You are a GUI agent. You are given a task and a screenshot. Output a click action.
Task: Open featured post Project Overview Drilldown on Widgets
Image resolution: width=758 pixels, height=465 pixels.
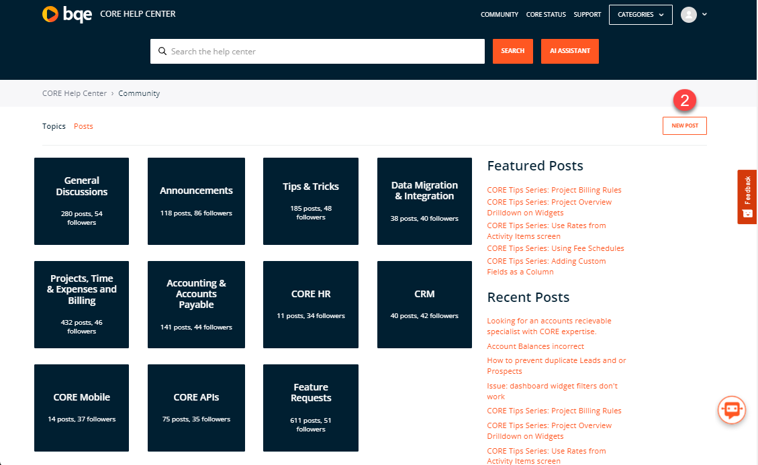[549, 207]
